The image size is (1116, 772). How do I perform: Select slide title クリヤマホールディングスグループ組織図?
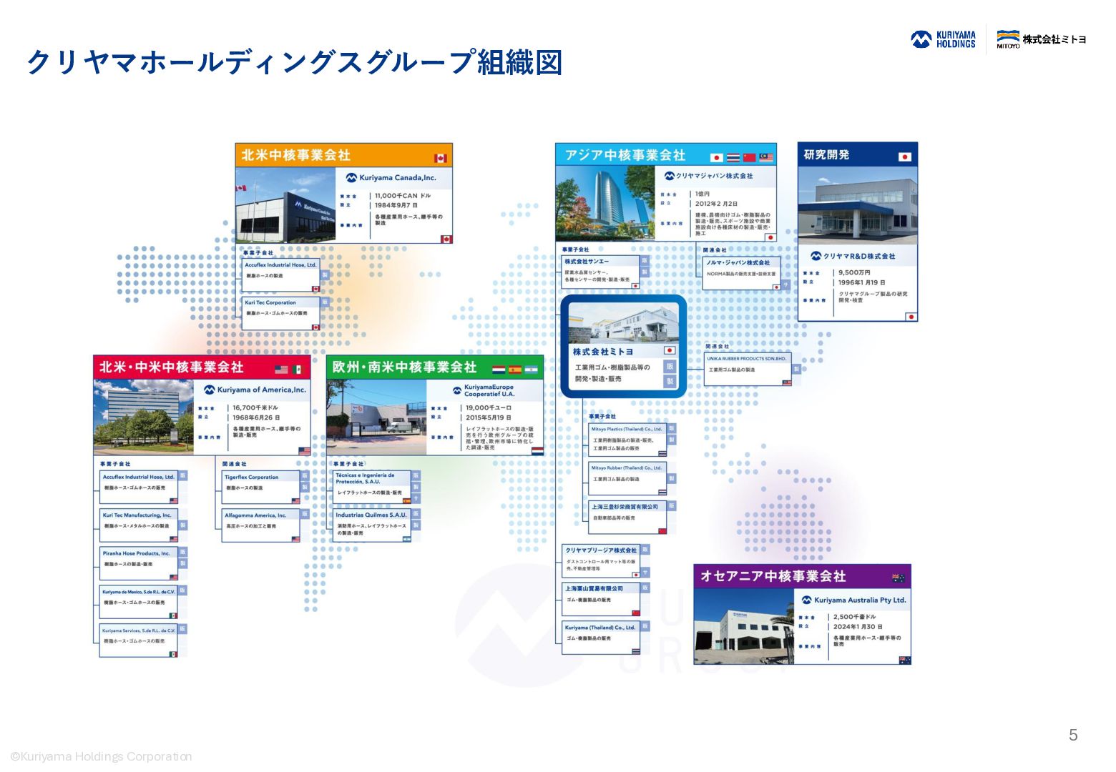click(294, 63)
